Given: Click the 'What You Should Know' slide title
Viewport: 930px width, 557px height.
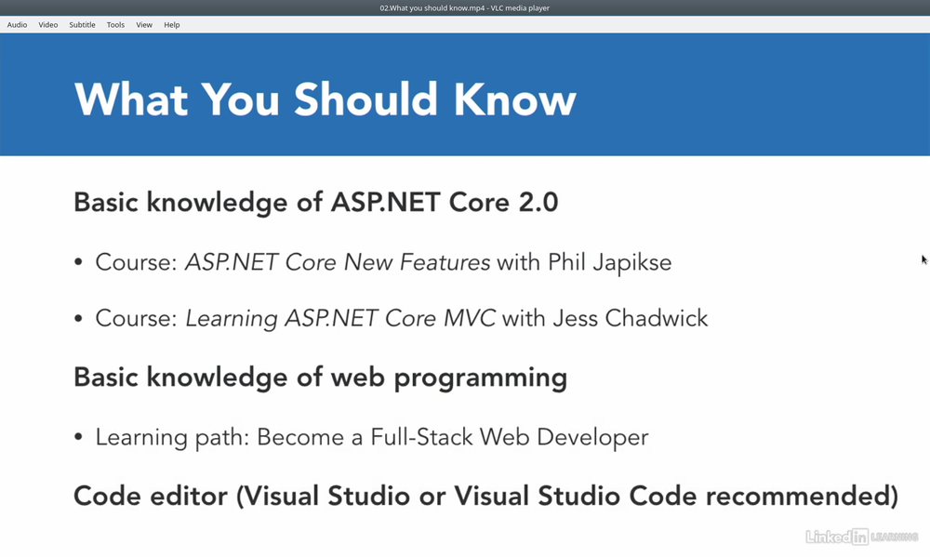Looking at the screenshot, I should (325, 99).
